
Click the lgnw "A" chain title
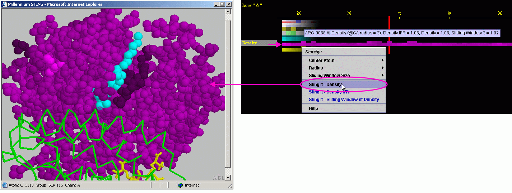[252, 5]
